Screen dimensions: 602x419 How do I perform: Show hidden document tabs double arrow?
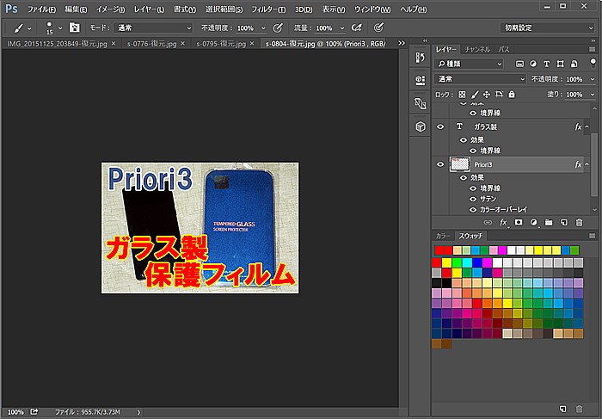[402, 43]
